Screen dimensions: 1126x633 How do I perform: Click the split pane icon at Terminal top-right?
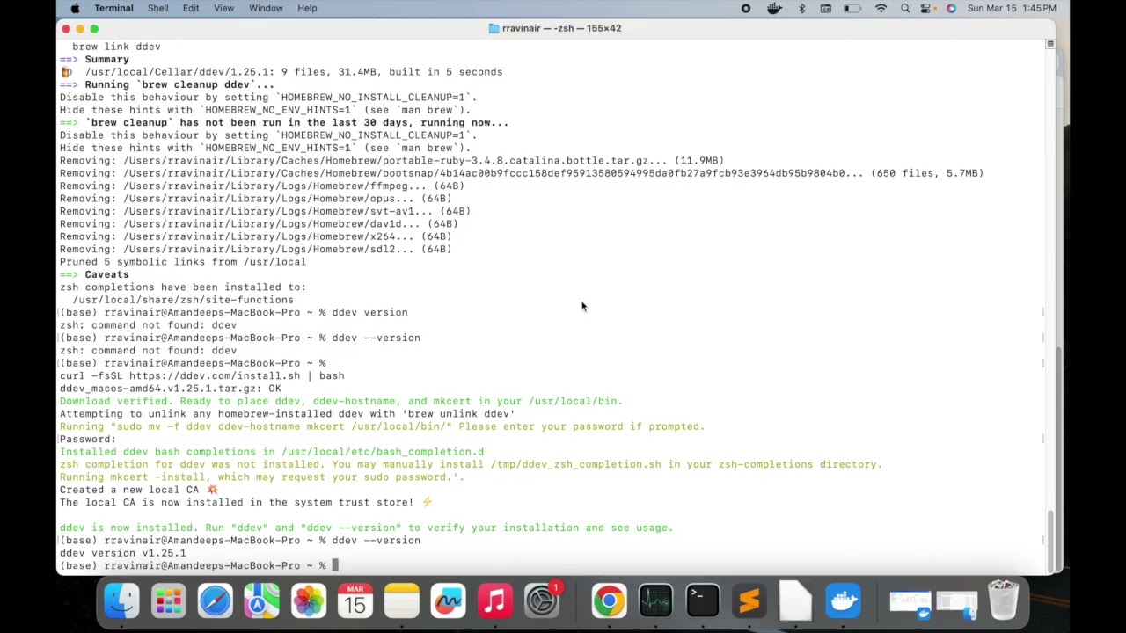pyautogui.click(x=1049, y=43)
